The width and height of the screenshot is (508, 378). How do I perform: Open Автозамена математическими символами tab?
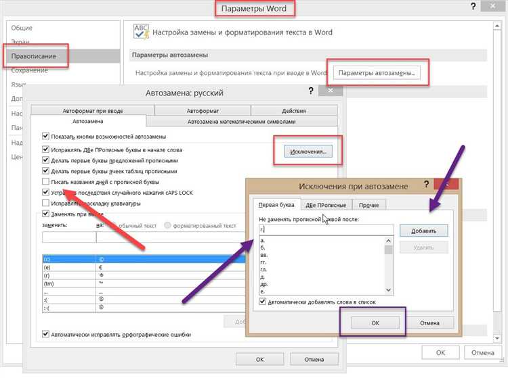pos(241,122)
